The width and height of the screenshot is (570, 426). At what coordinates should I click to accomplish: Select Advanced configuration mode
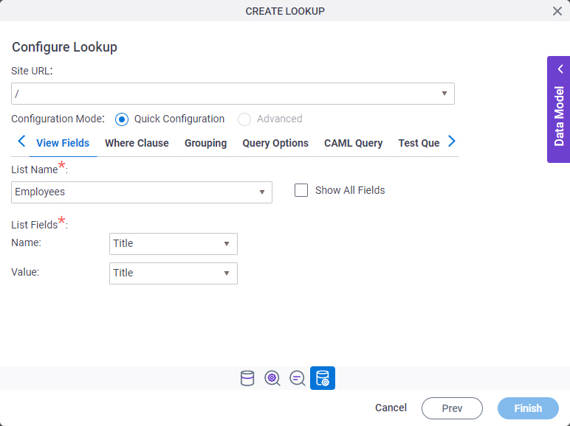pos(244,119)
